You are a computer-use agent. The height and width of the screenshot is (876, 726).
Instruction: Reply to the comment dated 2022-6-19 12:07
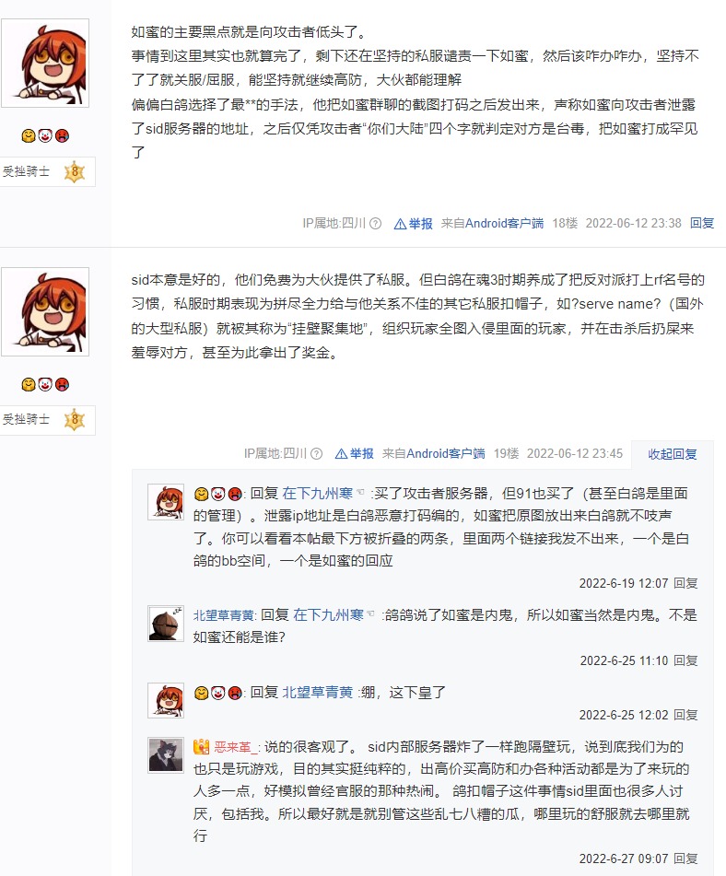point(685,583)
